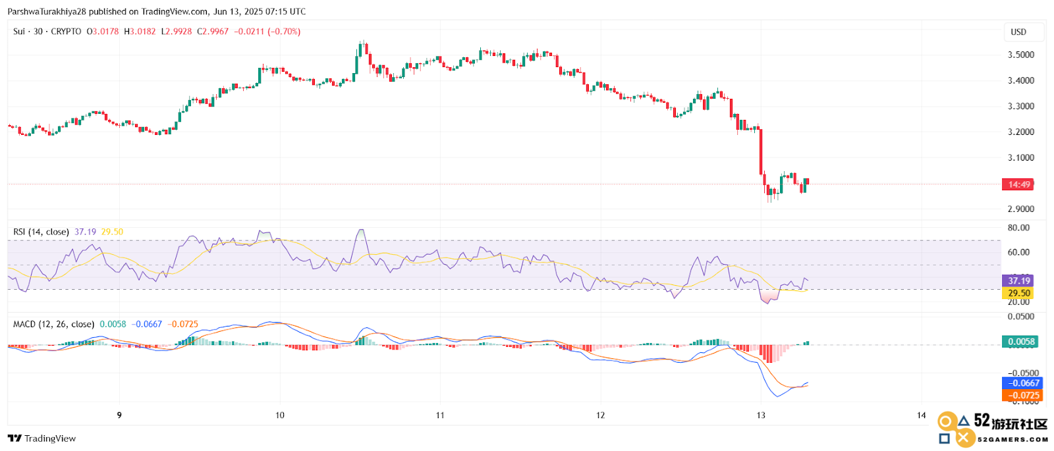This screenshot has height=451, width=1054.
Task: Click the TradingView logo icon
Action: [14, 438]
